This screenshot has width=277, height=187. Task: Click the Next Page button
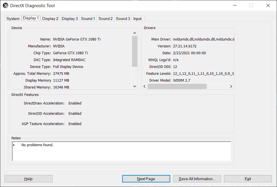pos(146,179)
